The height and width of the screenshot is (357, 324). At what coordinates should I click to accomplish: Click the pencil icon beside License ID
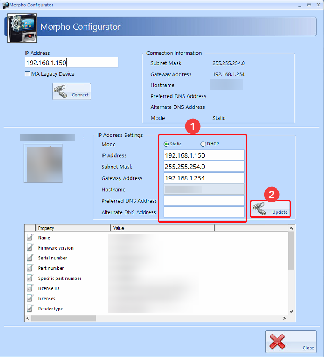click(x=30, y=288)
